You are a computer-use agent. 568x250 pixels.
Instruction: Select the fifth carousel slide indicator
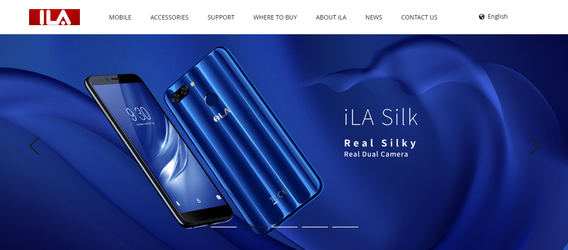pos(345,227)
